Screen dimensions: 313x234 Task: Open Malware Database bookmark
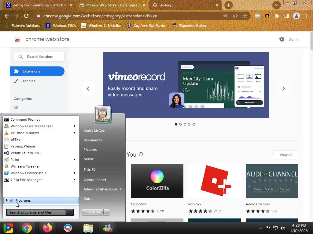[23, 26]
